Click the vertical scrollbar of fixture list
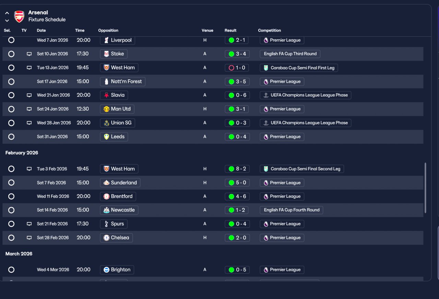Screen dimensions: 439x299 (426, 188)
